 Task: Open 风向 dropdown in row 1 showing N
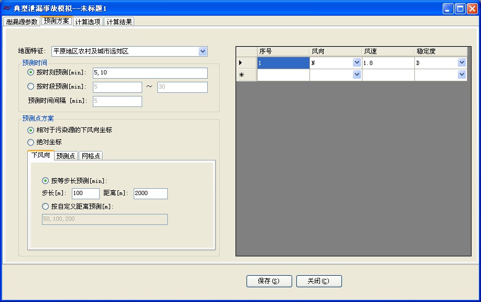(357, 62)
